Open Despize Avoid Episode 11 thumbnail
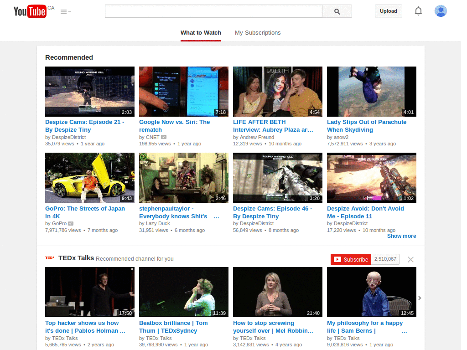Screen dimensions: 467x350 click(x=372, y=178)
